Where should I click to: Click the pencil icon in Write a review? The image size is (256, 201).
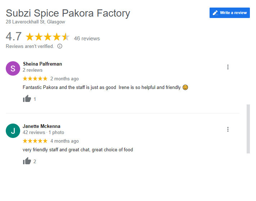215,13
